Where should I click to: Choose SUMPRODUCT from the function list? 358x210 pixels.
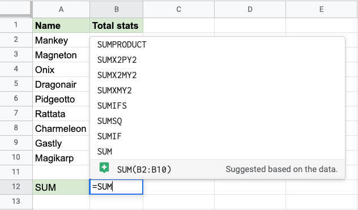[x=218, y=45]
